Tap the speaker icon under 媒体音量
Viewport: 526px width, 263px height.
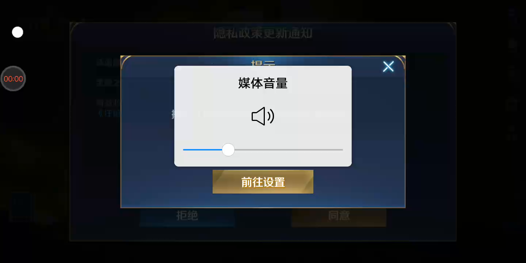[x=263, y=117]
